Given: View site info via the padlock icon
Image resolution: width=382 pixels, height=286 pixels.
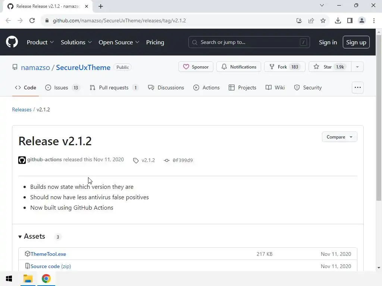Looking at the screenshot, I should click(47, 21).
